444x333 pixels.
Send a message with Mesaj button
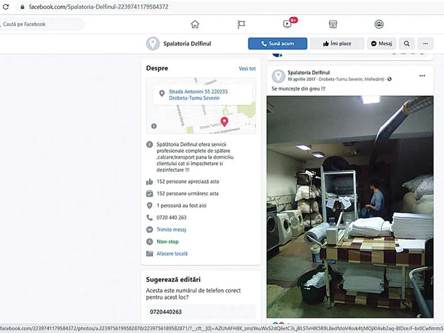(381, 44)
